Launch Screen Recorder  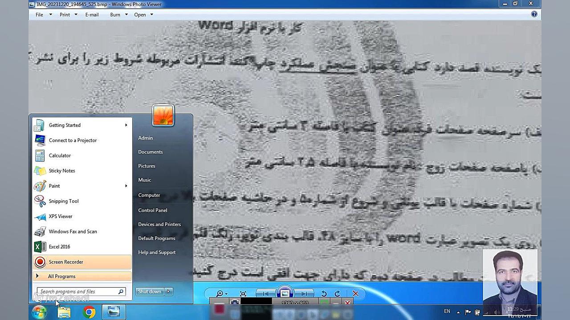pos(82,262)
